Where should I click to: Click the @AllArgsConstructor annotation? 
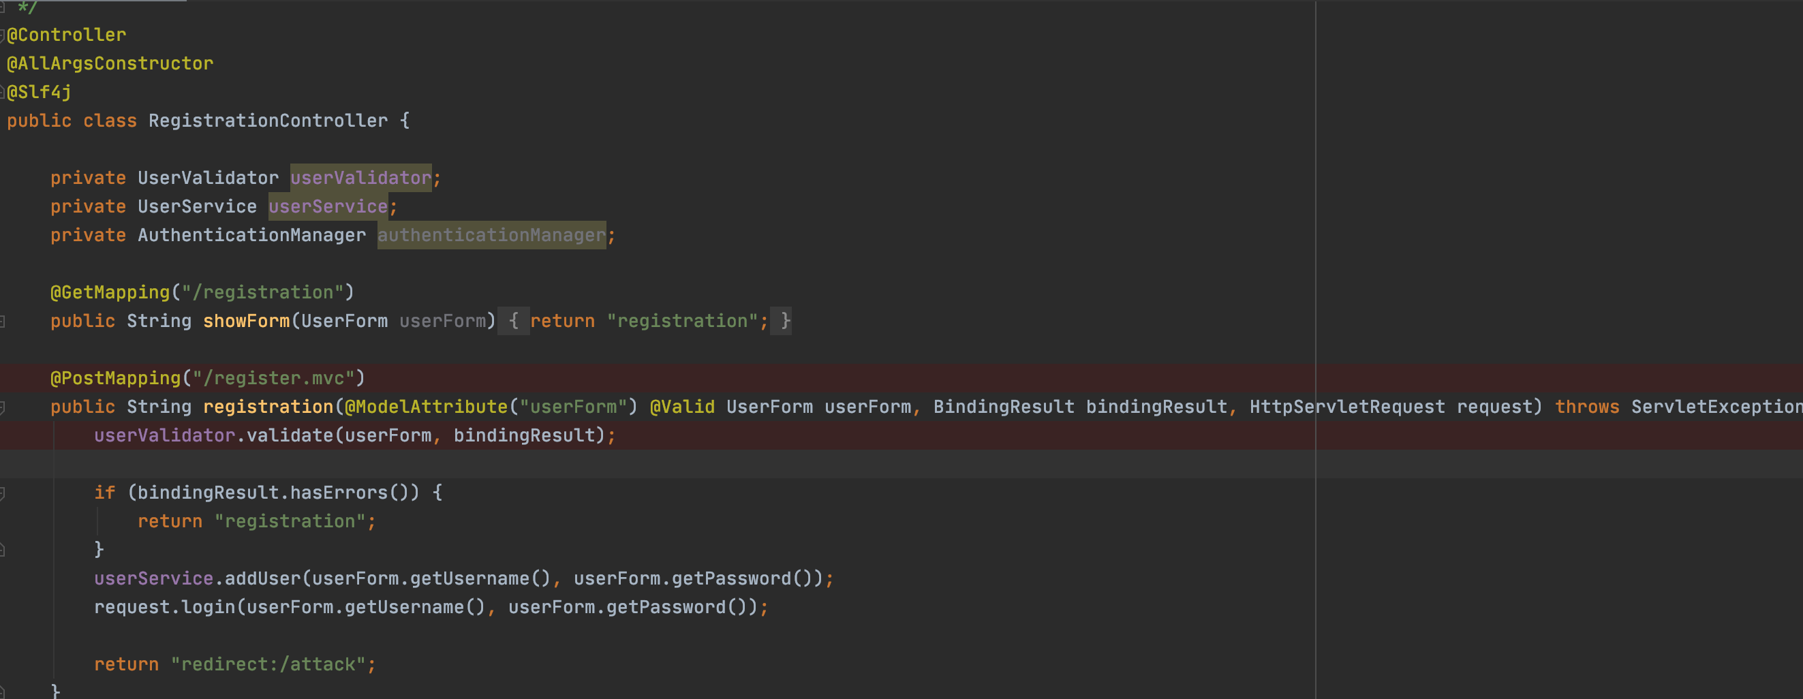pyautogui.click(x=110, y=63)
